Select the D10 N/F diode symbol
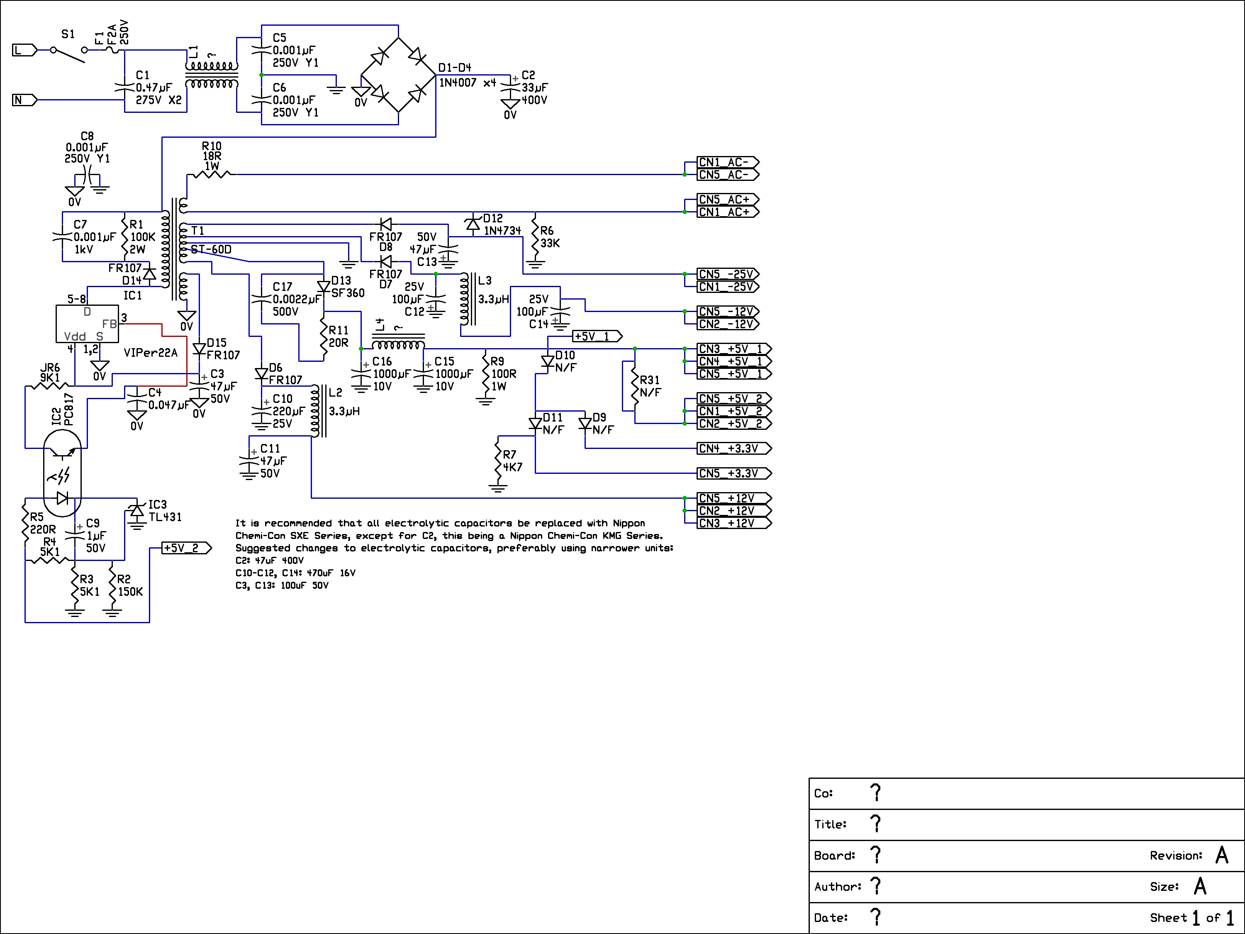Viewport: 1245px width, 934px height. click(x=548, y=361)
